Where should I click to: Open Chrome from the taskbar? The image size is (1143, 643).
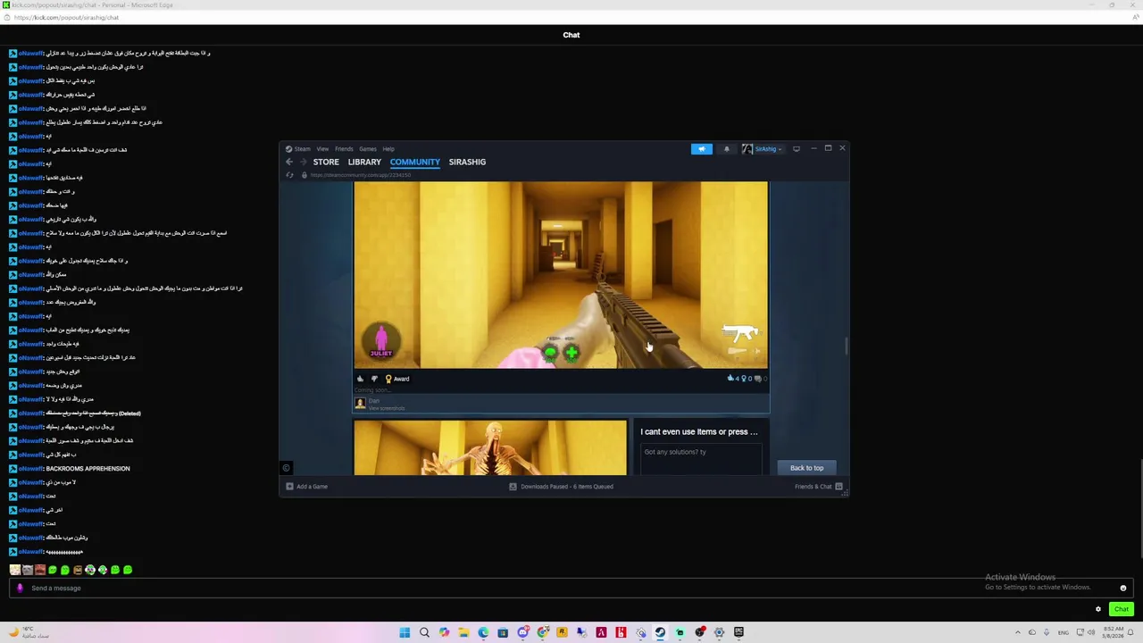tap(543, 632)
